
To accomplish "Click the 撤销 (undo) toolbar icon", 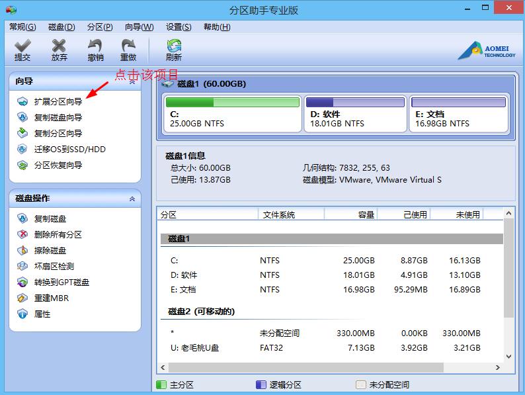I will point(95,50).
